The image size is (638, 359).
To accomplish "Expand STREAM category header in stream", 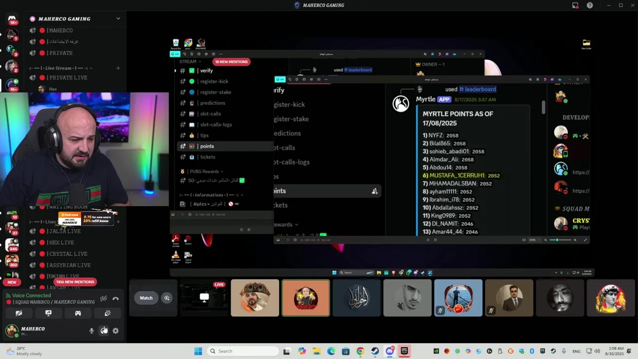I will pyautogui.click(x=190, y=62).
